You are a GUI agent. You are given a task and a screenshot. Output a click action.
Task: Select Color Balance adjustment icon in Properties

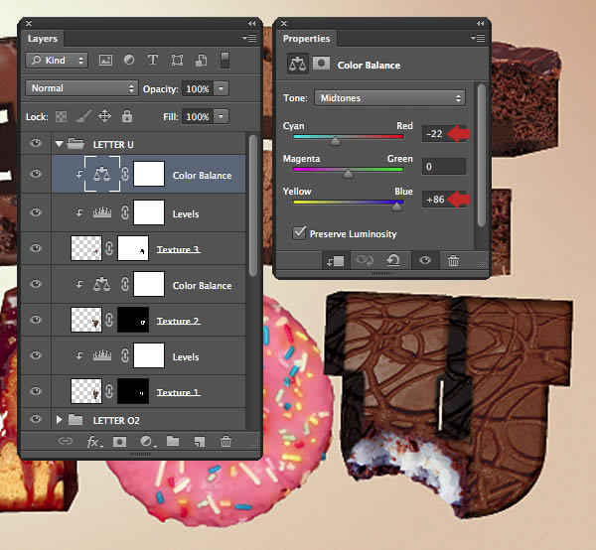pos(297,64)
